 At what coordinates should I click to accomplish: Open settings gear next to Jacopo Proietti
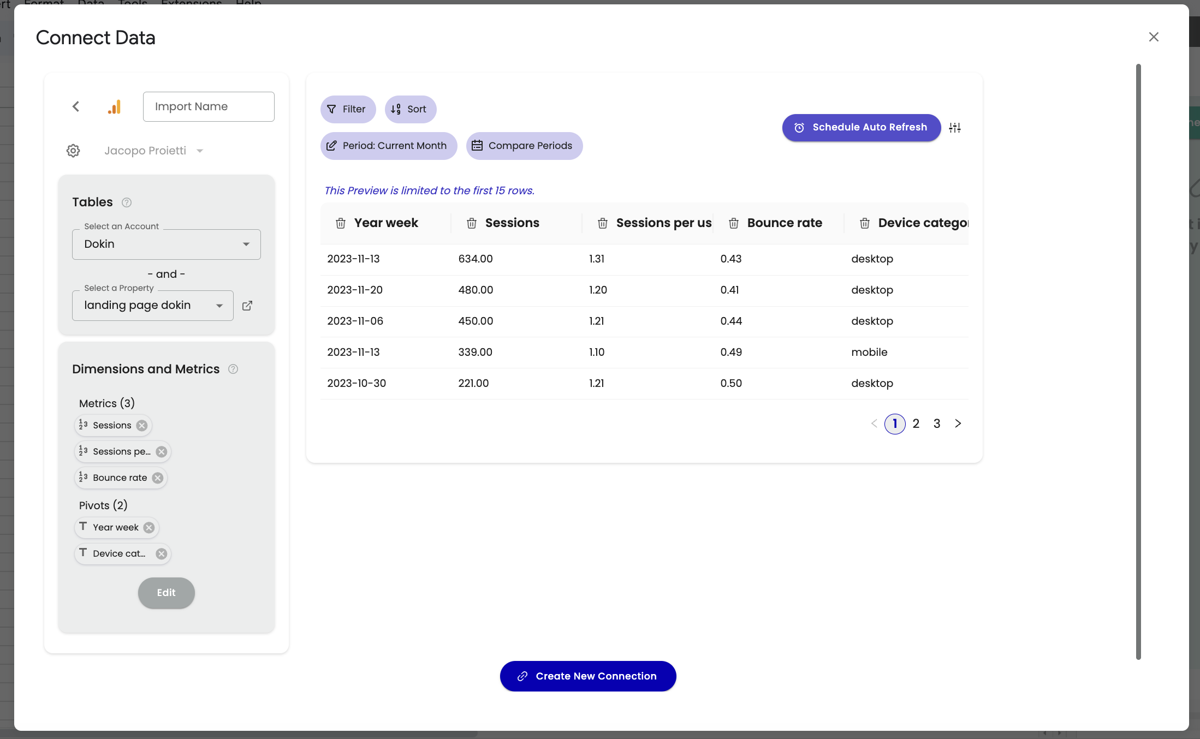click(x=73, y=151)
